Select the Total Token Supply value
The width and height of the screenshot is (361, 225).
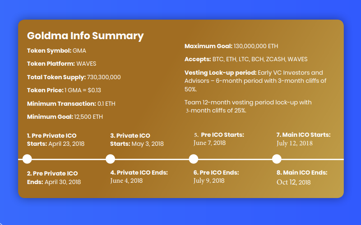74,77
